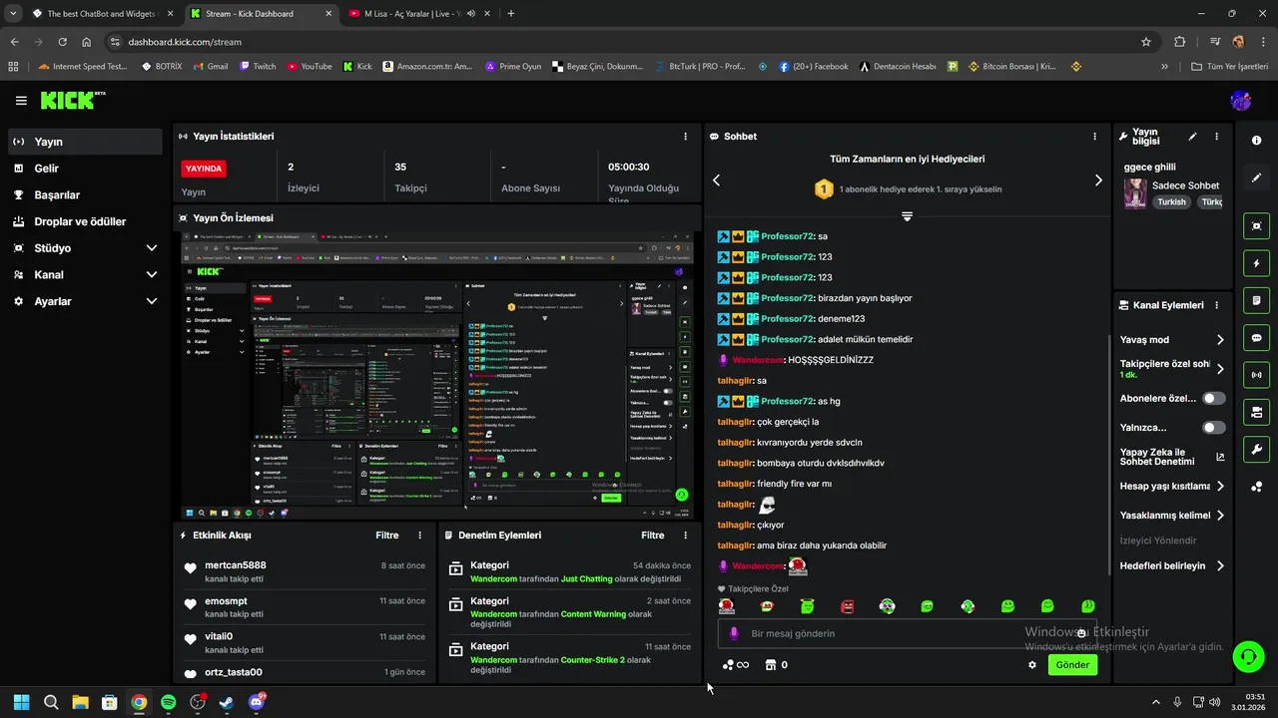The image size is (1278, 718).
Task: Open chat settings gear next to Gönder
Action: [x=1032, y=665]
